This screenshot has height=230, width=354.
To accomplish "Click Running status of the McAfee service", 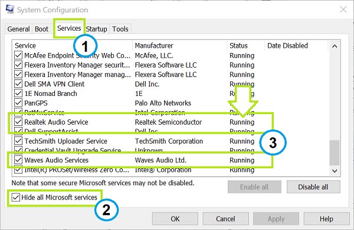I will pos(242,55).
